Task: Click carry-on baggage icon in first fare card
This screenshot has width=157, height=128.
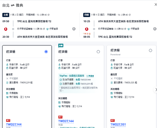Action: pyautogui.click(x=7, y=65)
